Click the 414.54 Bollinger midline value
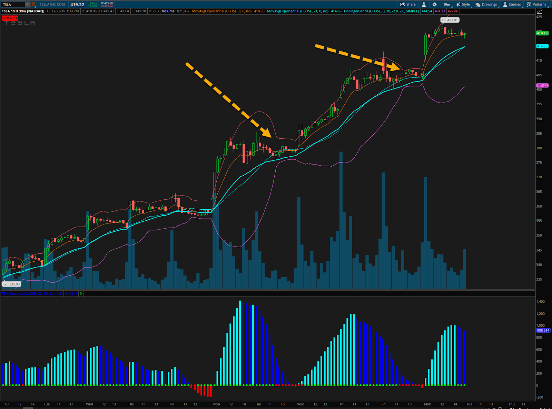The width and height of the screenshot is (552, 409). tap(427, 11)
